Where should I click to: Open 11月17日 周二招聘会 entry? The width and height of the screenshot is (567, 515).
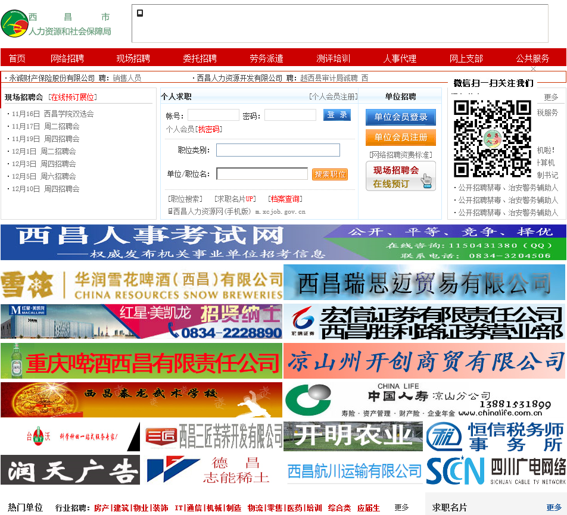[45, 126]
